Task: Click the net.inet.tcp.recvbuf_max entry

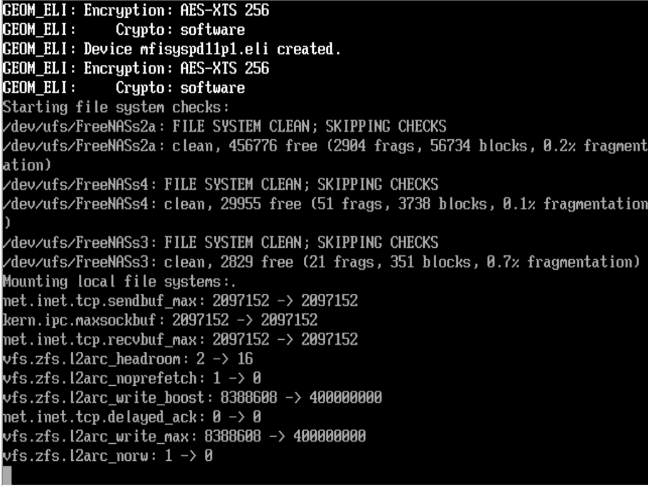Action: tap(102, 340)
